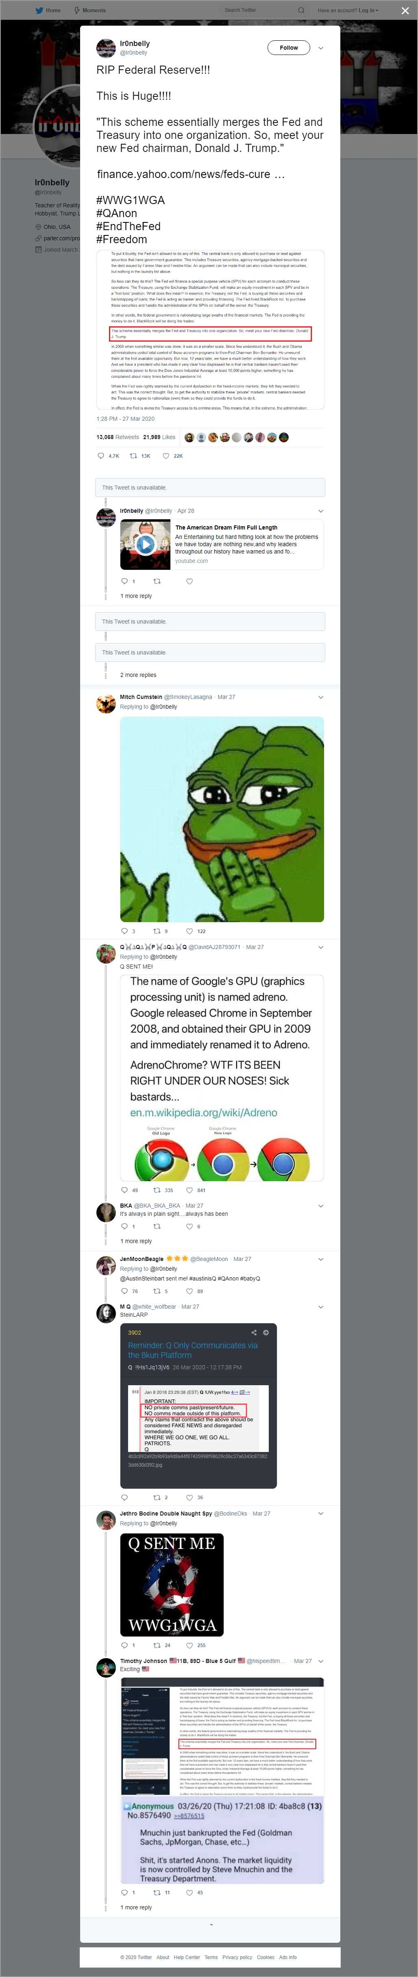Reply to Mitch Cumstein's Pepe image tweet
The height and width of the screenshot is (1977, 418).
[124, 931]
